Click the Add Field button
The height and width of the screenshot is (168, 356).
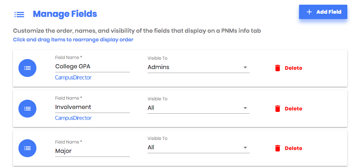(323, 12)
